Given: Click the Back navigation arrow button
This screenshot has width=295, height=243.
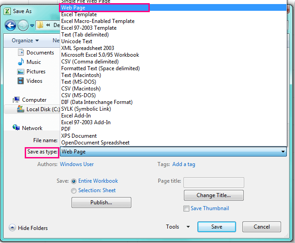Looking at the screenshot, I should pyautogui.click(x=10, y=26).
